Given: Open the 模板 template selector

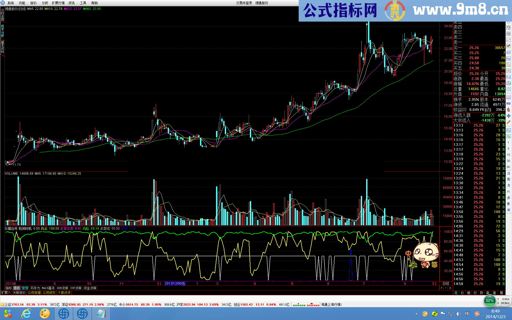Looking at the screenshot, I should [17, 288].
